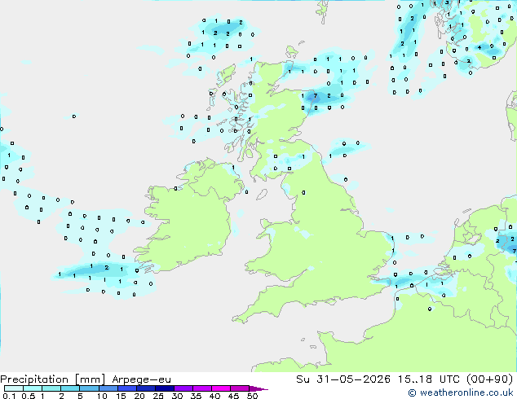The image size is (517, 399).
Task: Click the 'Precipitation [mm]' title text
Action: (53, 379)
